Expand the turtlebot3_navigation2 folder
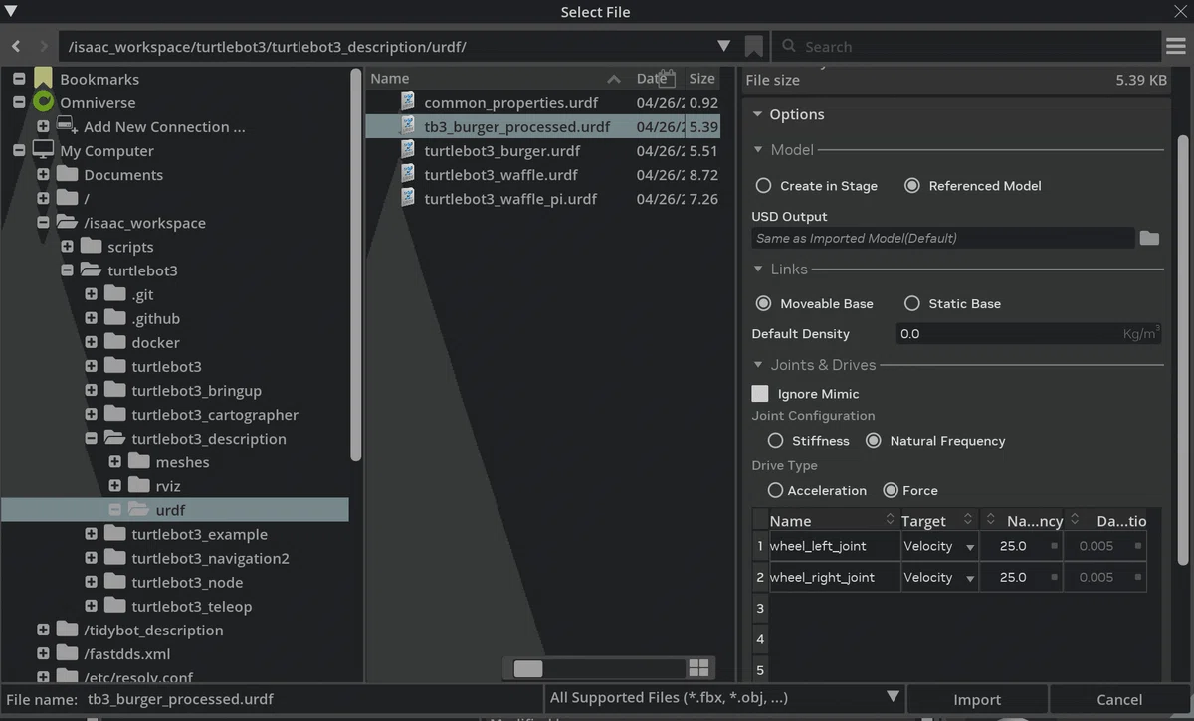Viewport: 1194px width, 721px height. (x=91, y=558)
